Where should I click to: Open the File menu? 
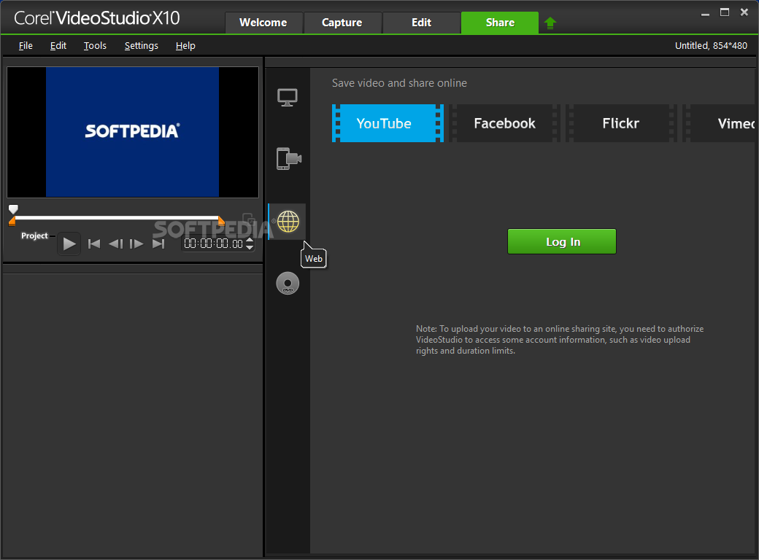(26, 45)
